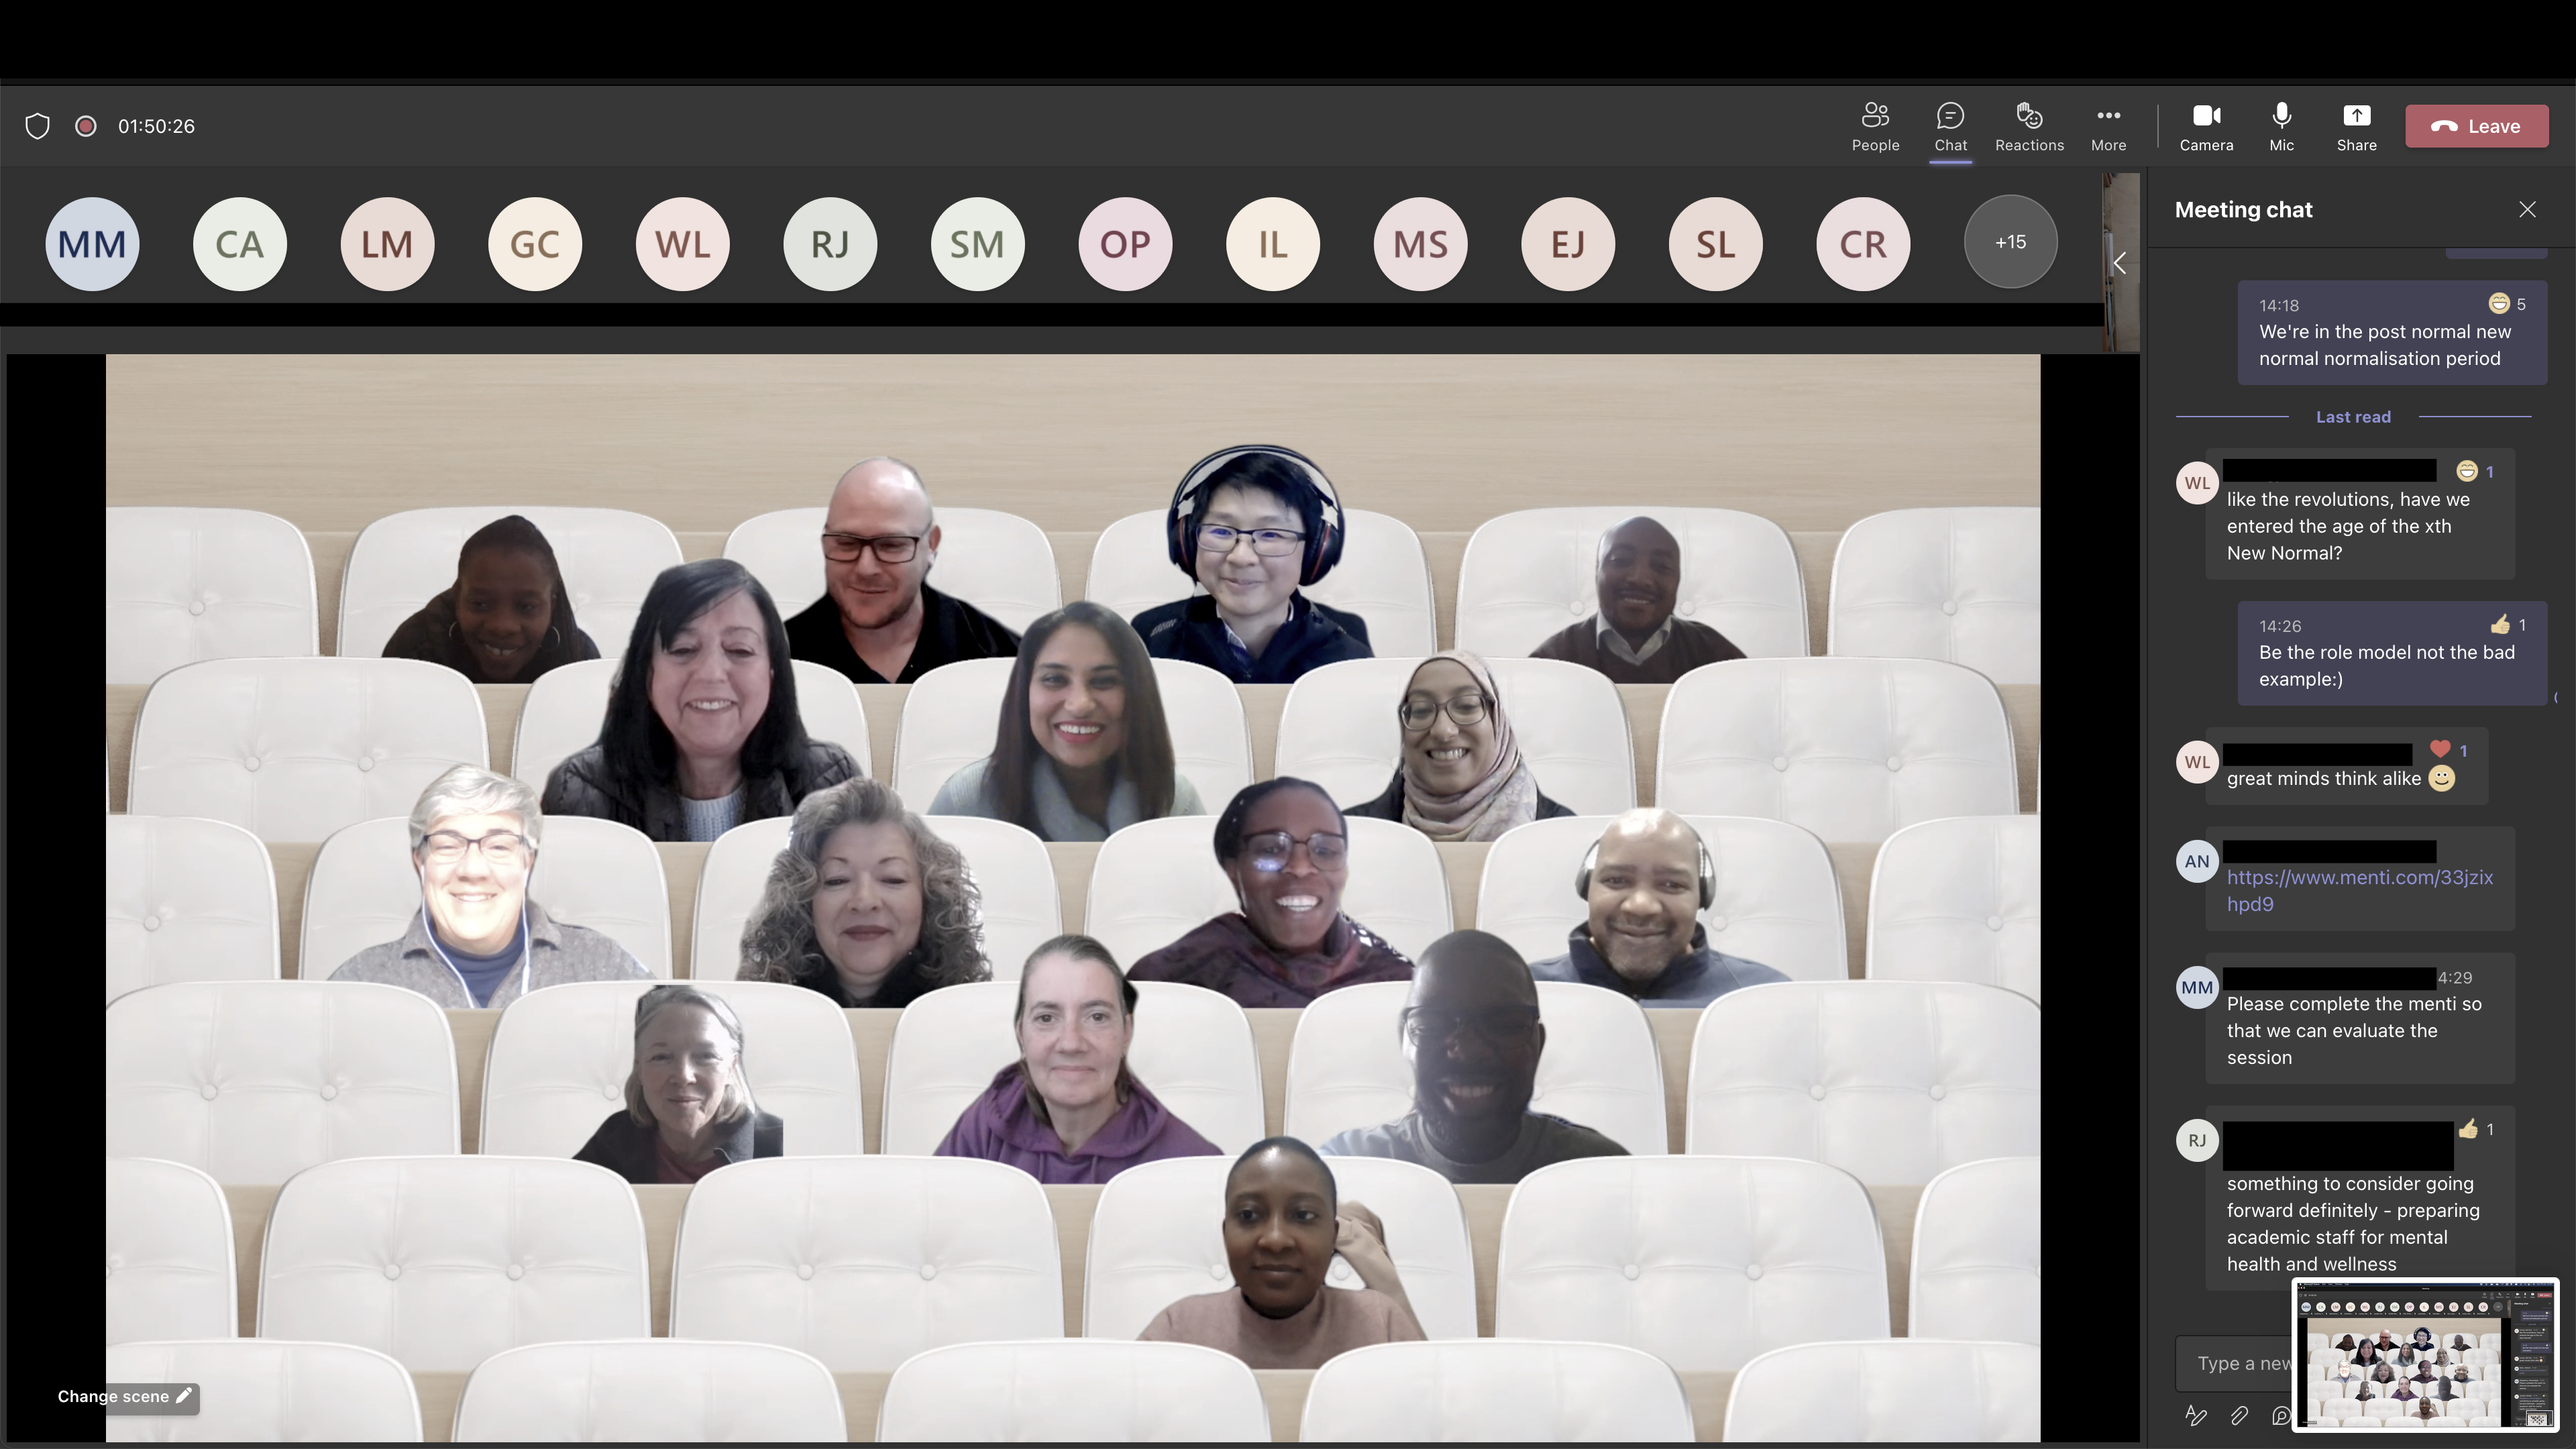Collapse the side strip with chevron arrow
The height and width of the screenshot is (1449, 2576).
click(x=2119, y=263)
